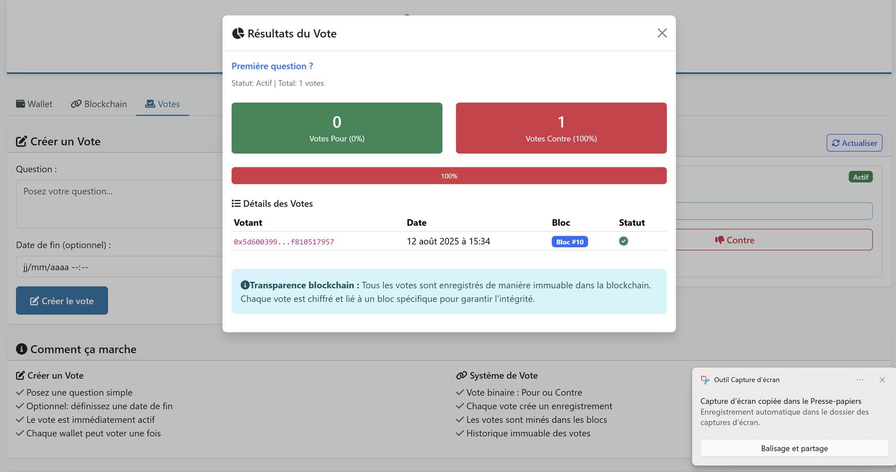Click the pie chart icon beside Résultats du Vote
This screenshot has height=472, width=896.
pyautogui.click(x=238, y=33)
